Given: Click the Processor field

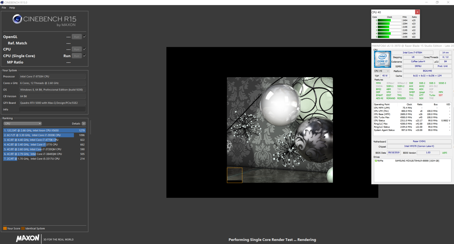Looking at the screenshot, I should click(52, 76).
